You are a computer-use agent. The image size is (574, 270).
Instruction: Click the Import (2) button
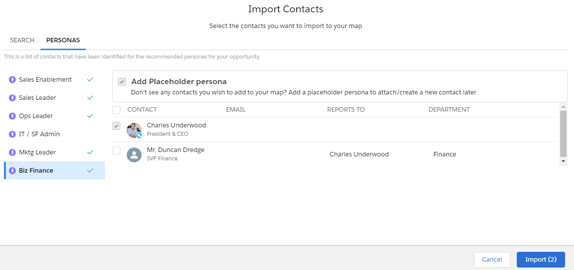[x=540, y=259]
